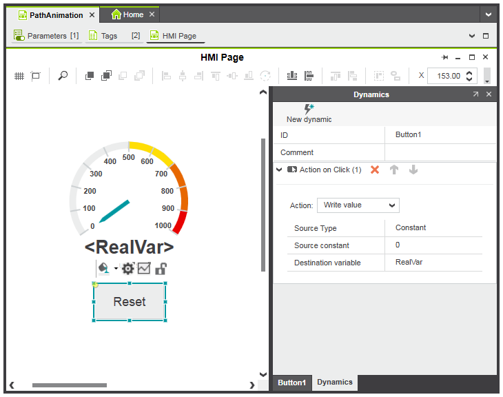Select the Button1 bottom tab

[292, 383]
